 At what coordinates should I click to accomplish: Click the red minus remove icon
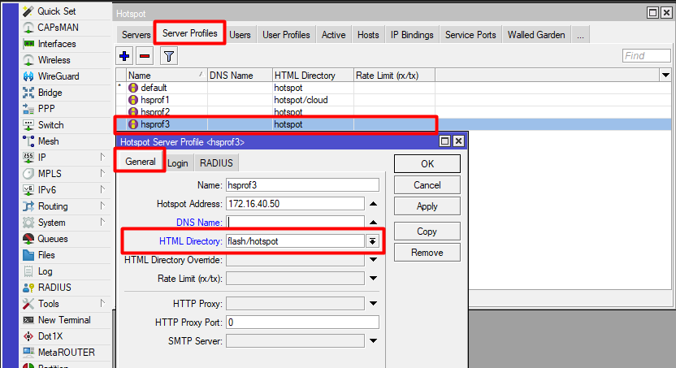pos(145,56)
